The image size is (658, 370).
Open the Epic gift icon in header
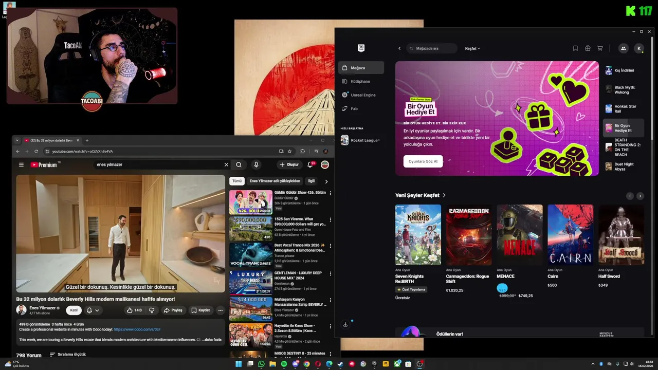point(588,48)
